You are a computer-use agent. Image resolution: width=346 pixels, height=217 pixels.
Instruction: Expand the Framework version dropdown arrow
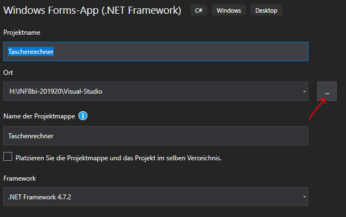click(305, 197)
